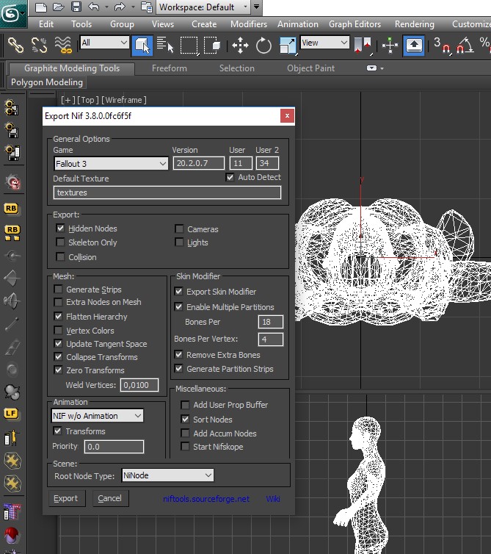Enable Generate Strips in Mesh options
Image resolution: width=491 pixels, height=554 pixels.
(58, 289)
